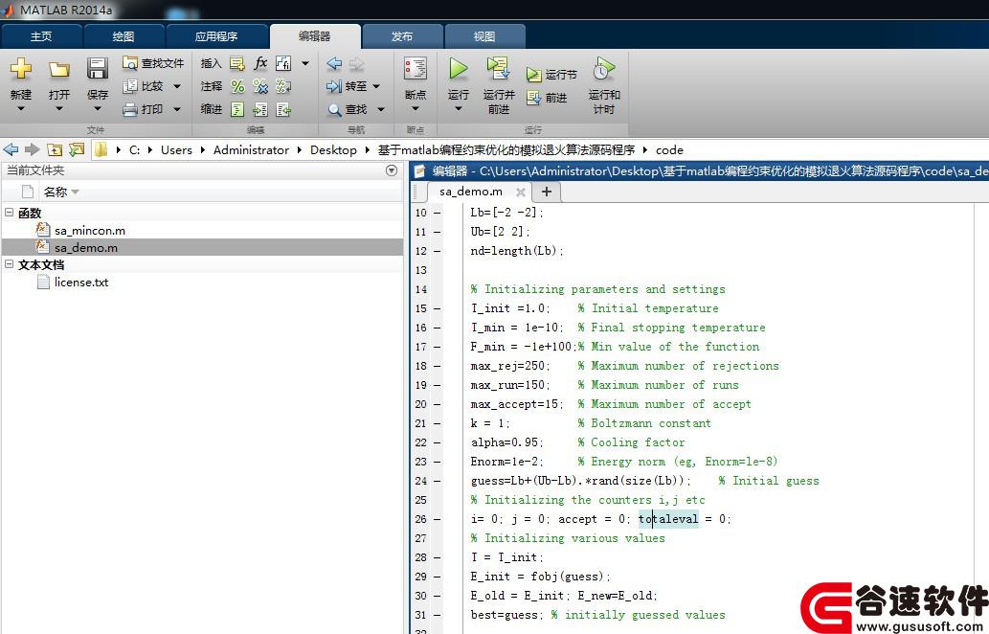
Task: Set a breakpoint dash on line 24
Action: click(438, 481)
